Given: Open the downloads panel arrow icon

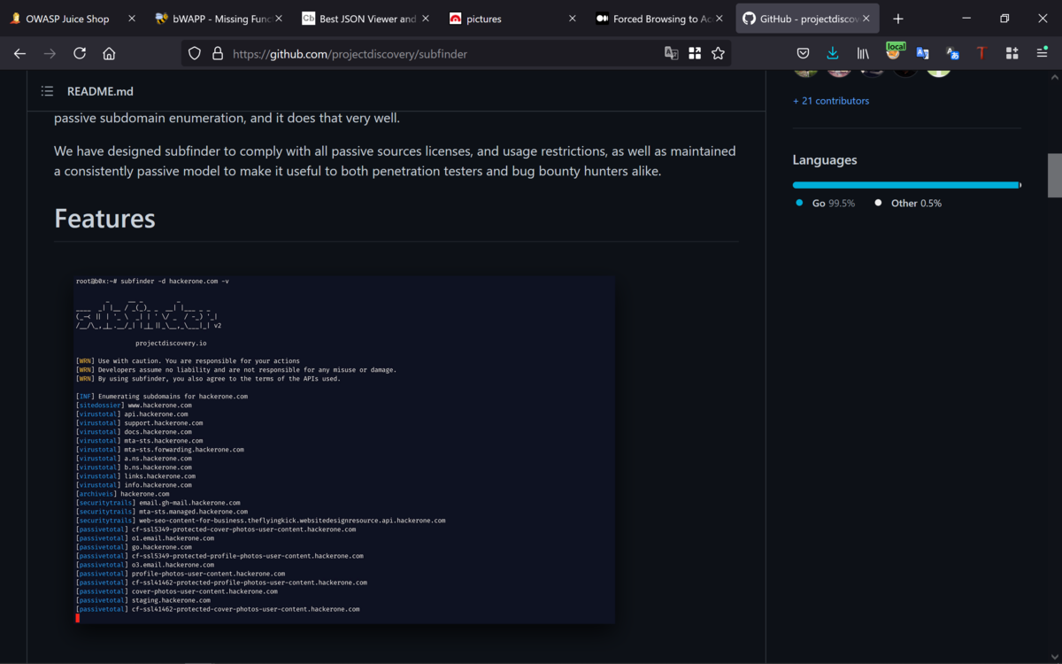Looking at the screenshot, I should (x=833, y=53).
